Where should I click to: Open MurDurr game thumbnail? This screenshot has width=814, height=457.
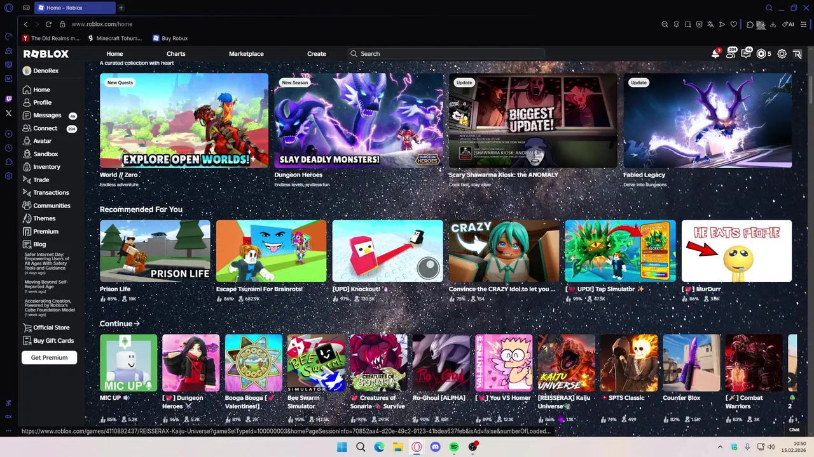(x=737, y=251)
